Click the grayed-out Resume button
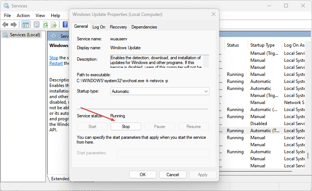Screen dimensions: 312x191 point(194,127)
